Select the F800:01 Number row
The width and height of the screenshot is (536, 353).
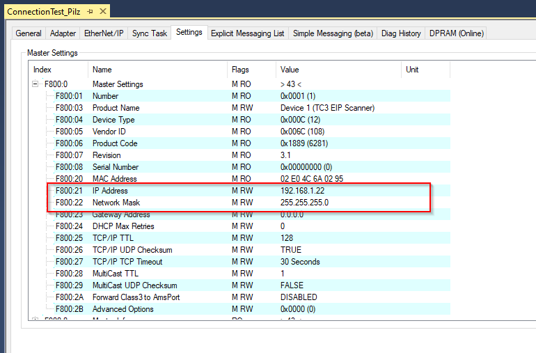(252, 96)
